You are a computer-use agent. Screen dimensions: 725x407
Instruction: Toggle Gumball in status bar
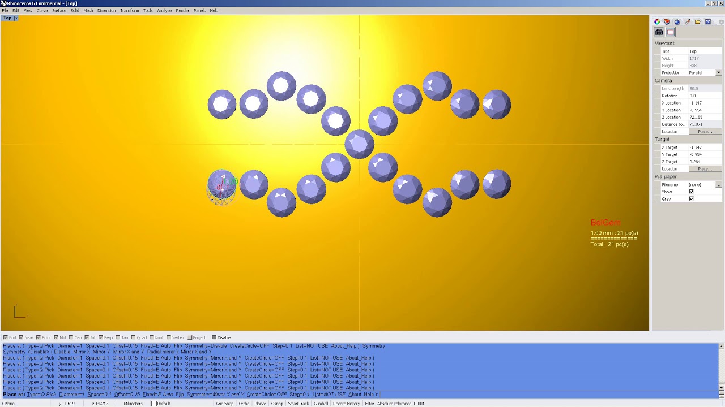321,404
